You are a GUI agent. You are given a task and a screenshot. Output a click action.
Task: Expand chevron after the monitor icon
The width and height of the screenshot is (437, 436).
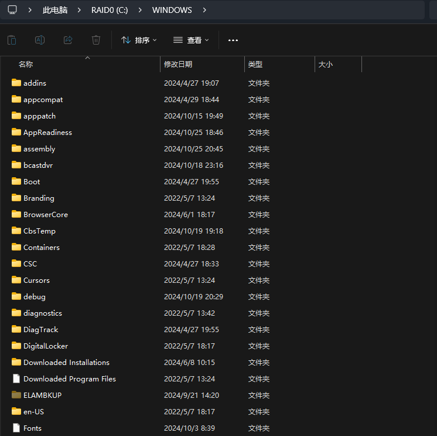pos(30,10)
